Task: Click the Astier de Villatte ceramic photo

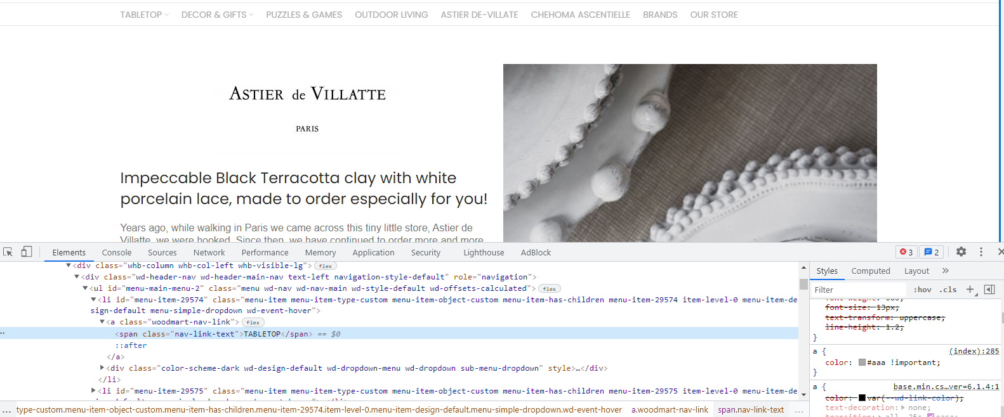Action: pos(690,153)
